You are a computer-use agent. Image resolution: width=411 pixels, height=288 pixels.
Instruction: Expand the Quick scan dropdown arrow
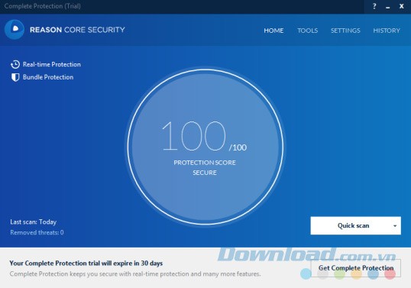[395, 225]
